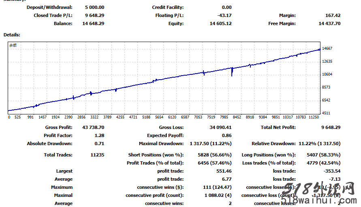Select Long Positions value 5407 (58.33%)
The height and width of the screenshot is (207, 361).
click(323, 155)
